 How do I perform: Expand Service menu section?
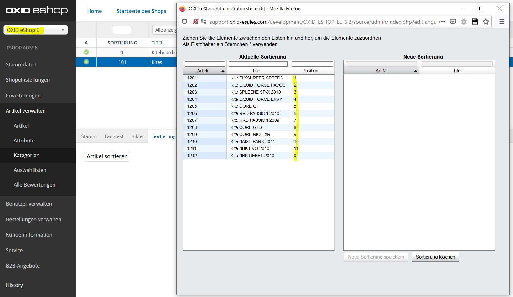click(14, 250)
